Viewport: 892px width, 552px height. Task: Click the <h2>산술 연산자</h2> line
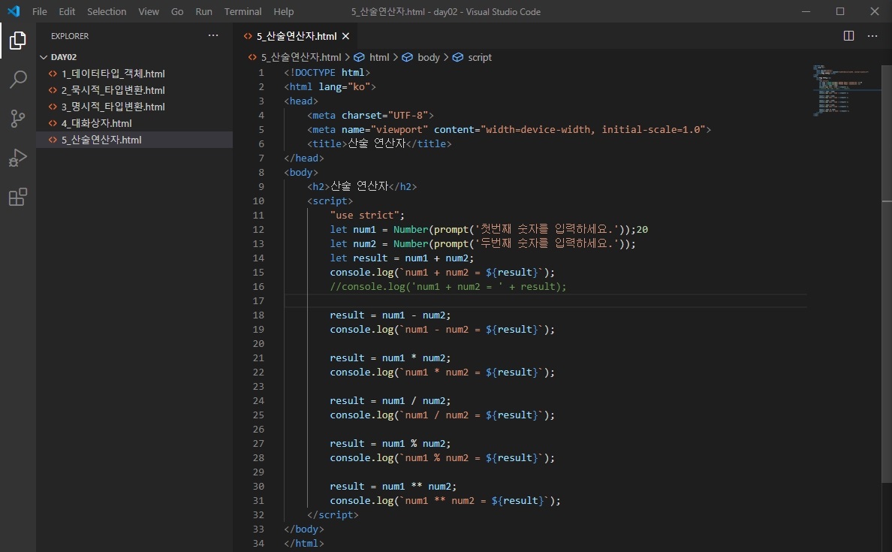pos(362,187)
